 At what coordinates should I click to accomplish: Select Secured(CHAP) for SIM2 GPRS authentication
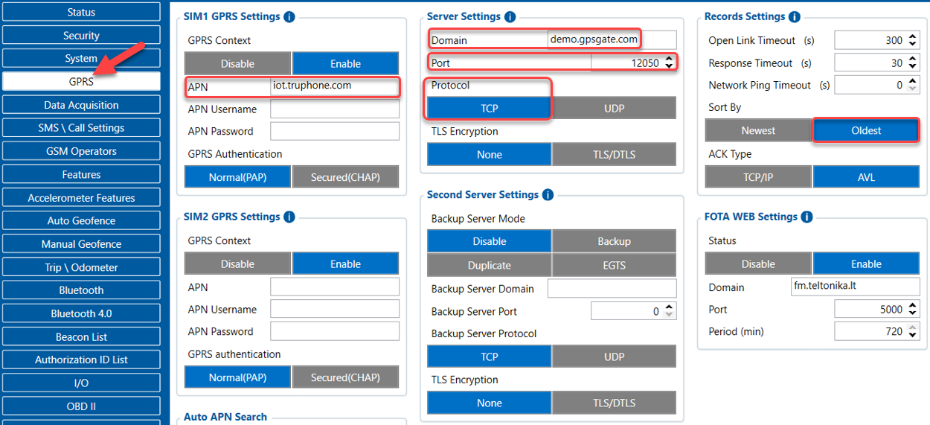point(345,377)
